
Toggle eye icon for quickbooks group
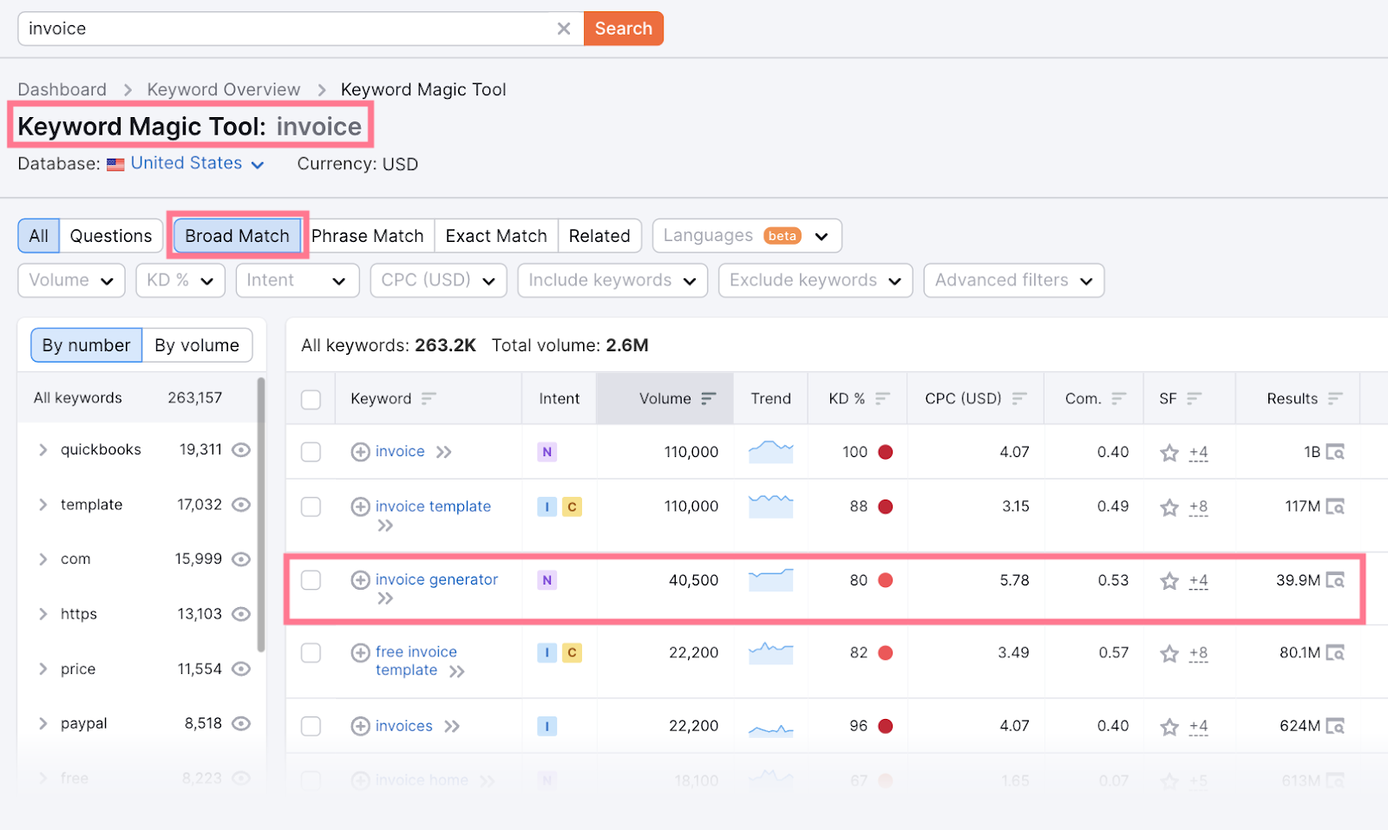click(x=241, y=450)
